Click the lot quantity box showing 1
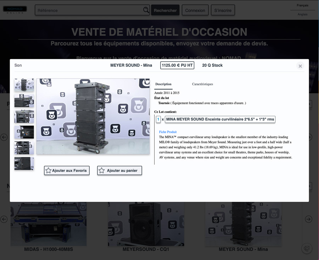Screen dimensions: 319x260 click(x=158, y=119)
